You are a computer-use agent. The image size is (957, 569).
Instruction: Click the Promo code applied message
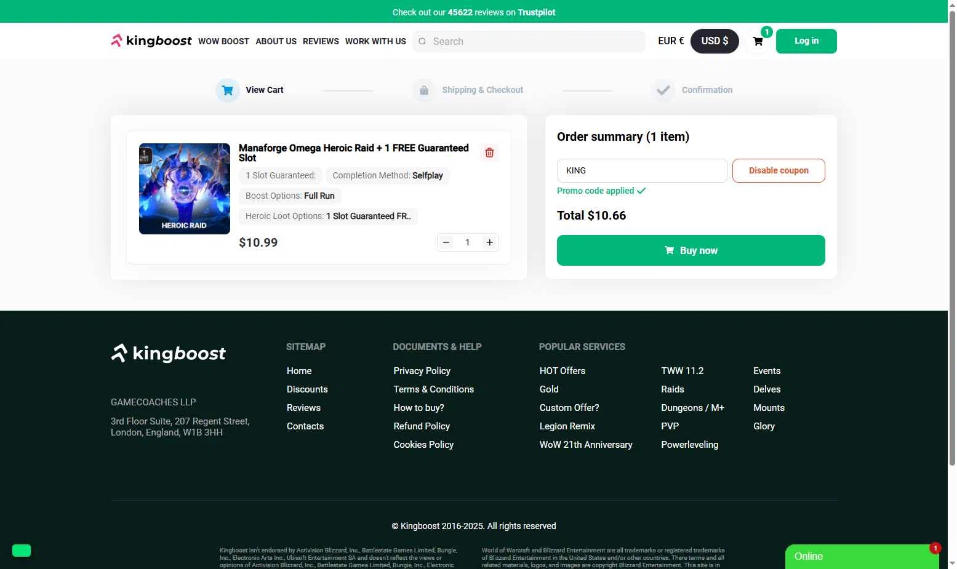click(x=601, y=191)
